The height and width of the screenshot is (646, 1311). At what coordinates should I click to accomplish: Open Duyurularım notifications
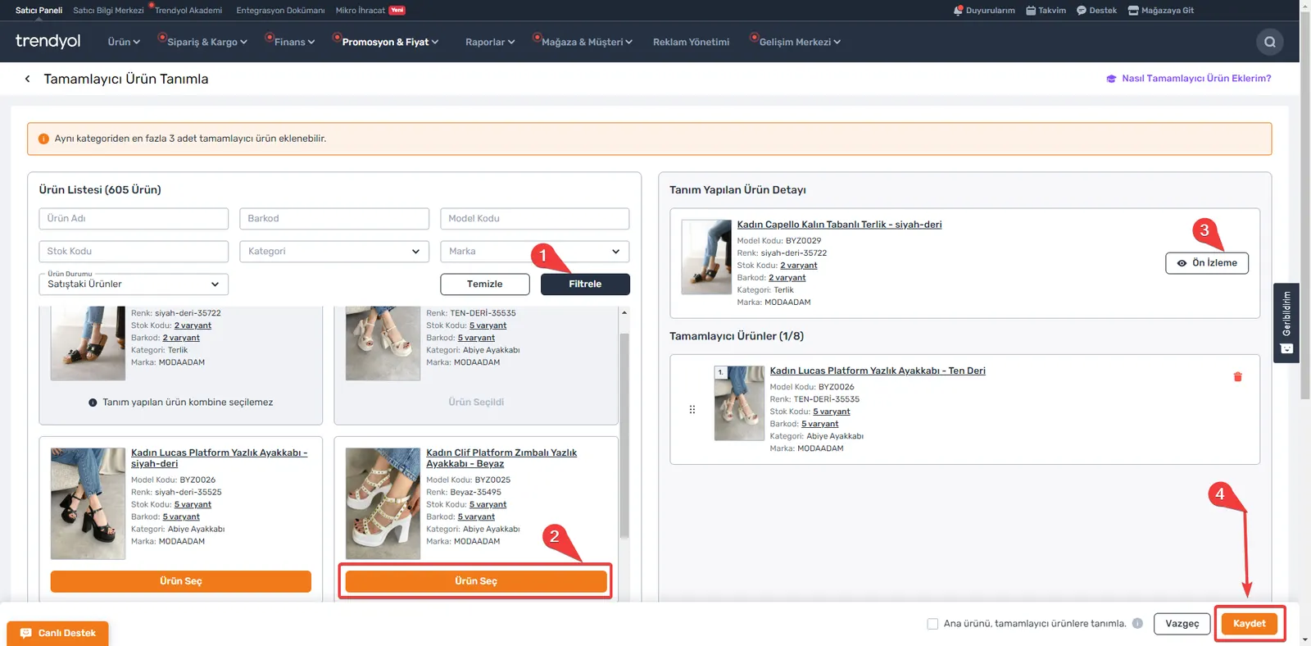pyautogui.click(x=983, y=11)
